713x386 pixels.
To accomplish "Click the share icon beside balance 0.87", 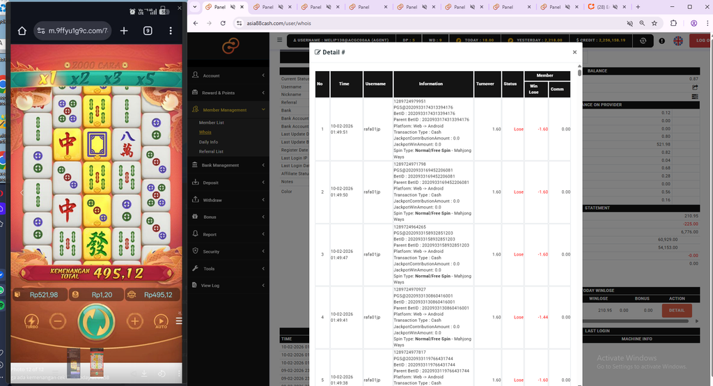I will tap(695, 87).
